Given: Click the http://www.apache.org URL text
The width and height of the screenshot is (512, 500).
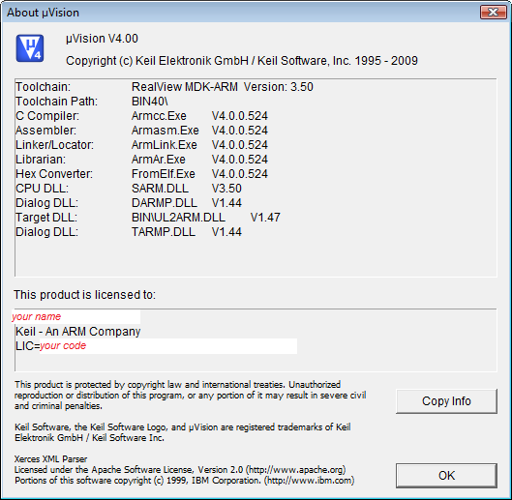Looking at the screenshot, I should point(296,470).
